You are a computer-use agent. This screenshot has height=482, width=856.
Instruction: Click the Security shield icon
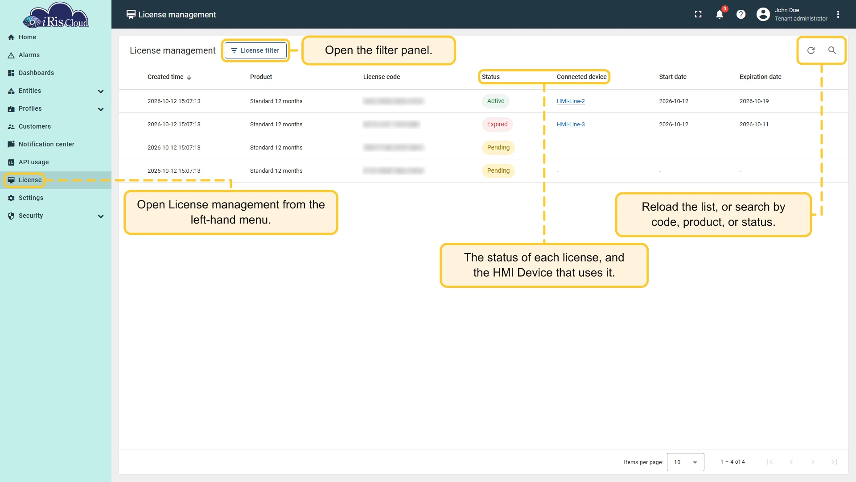[11, 216]
